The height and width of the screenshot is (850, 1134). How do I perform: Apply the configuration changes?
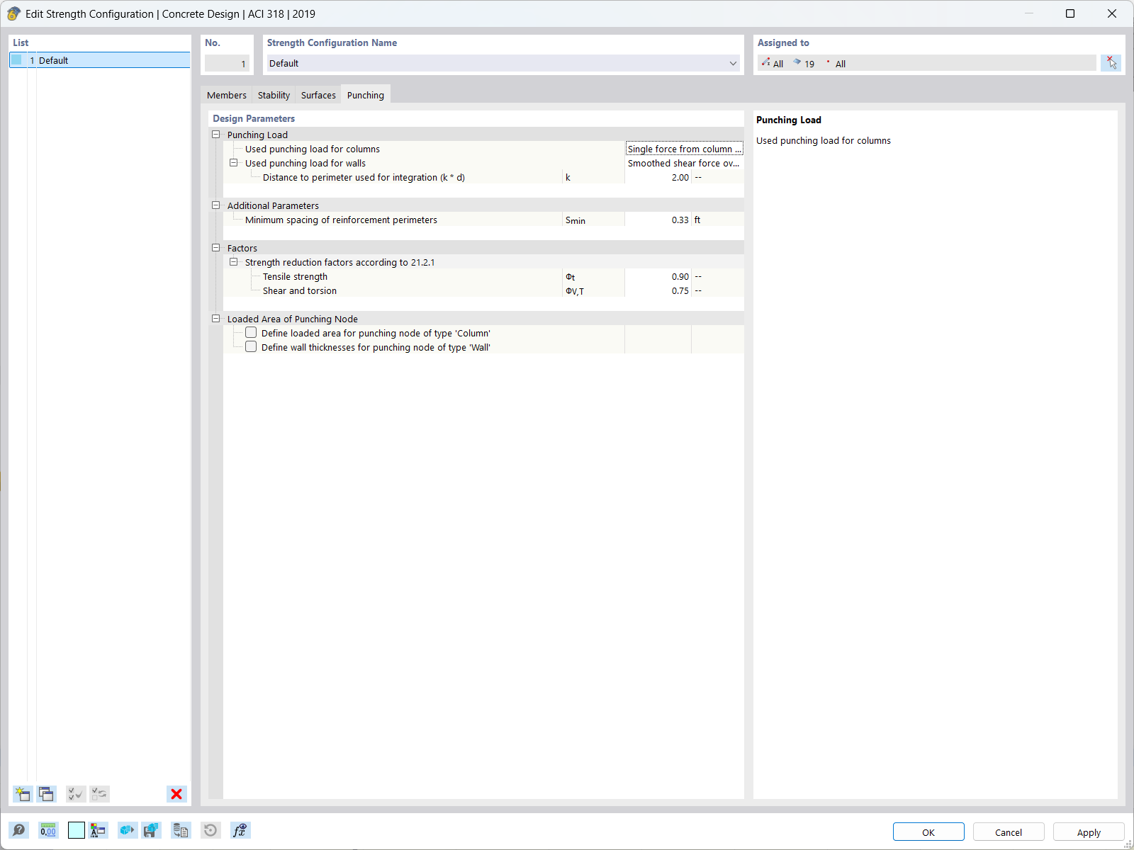click(1088, 832)
